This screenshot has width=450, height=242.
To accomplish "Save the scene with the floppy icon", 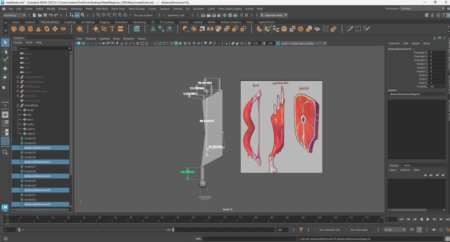I will tap(45, 15).
